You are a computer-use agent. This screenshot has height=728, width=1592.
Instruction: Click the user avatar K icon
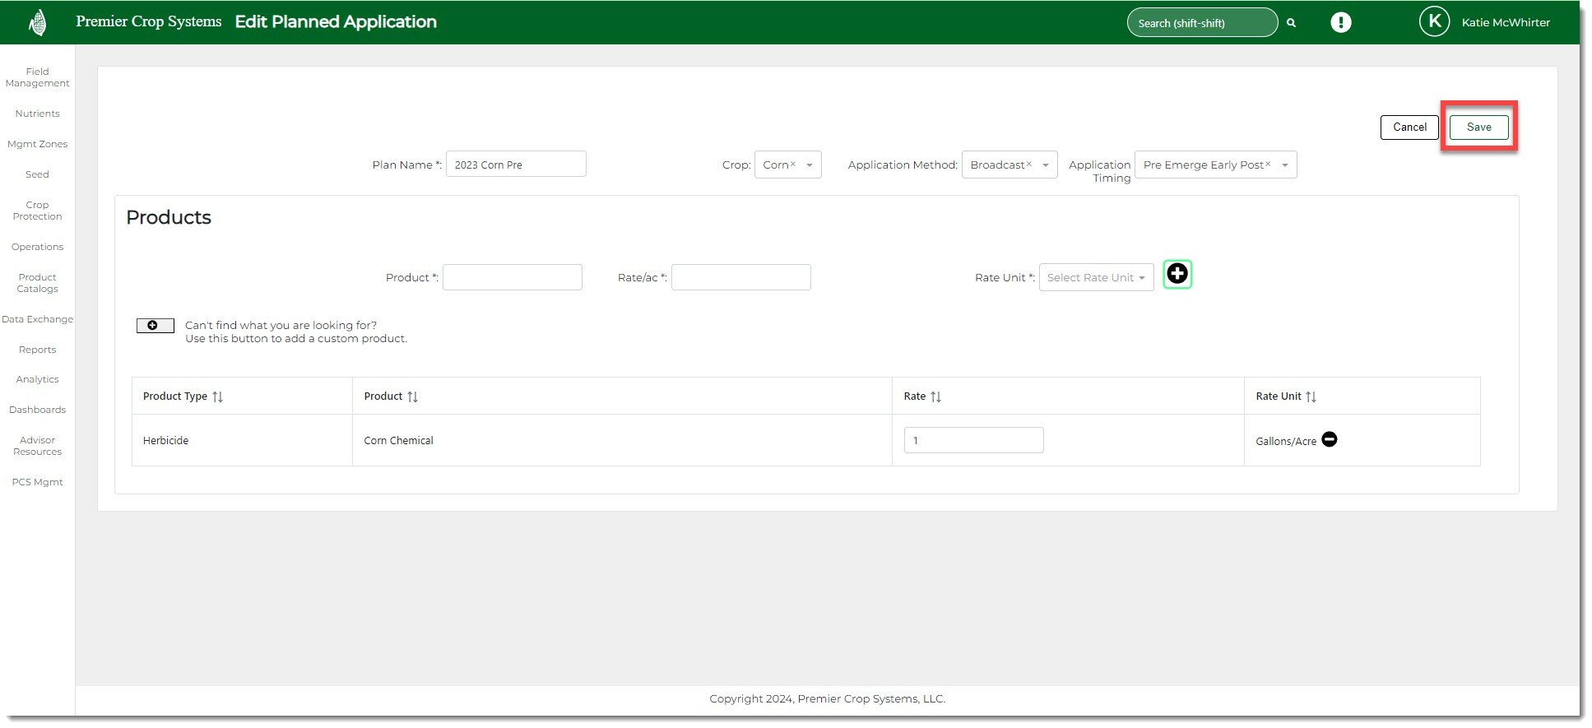click(1433, 22)
